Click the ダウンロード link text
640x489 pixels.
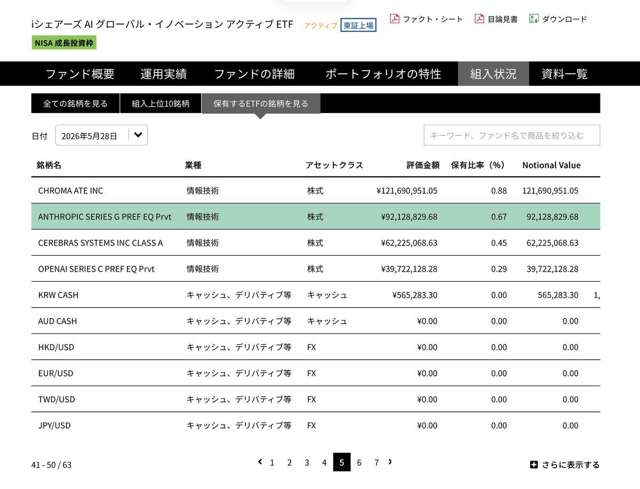(564, 19)
